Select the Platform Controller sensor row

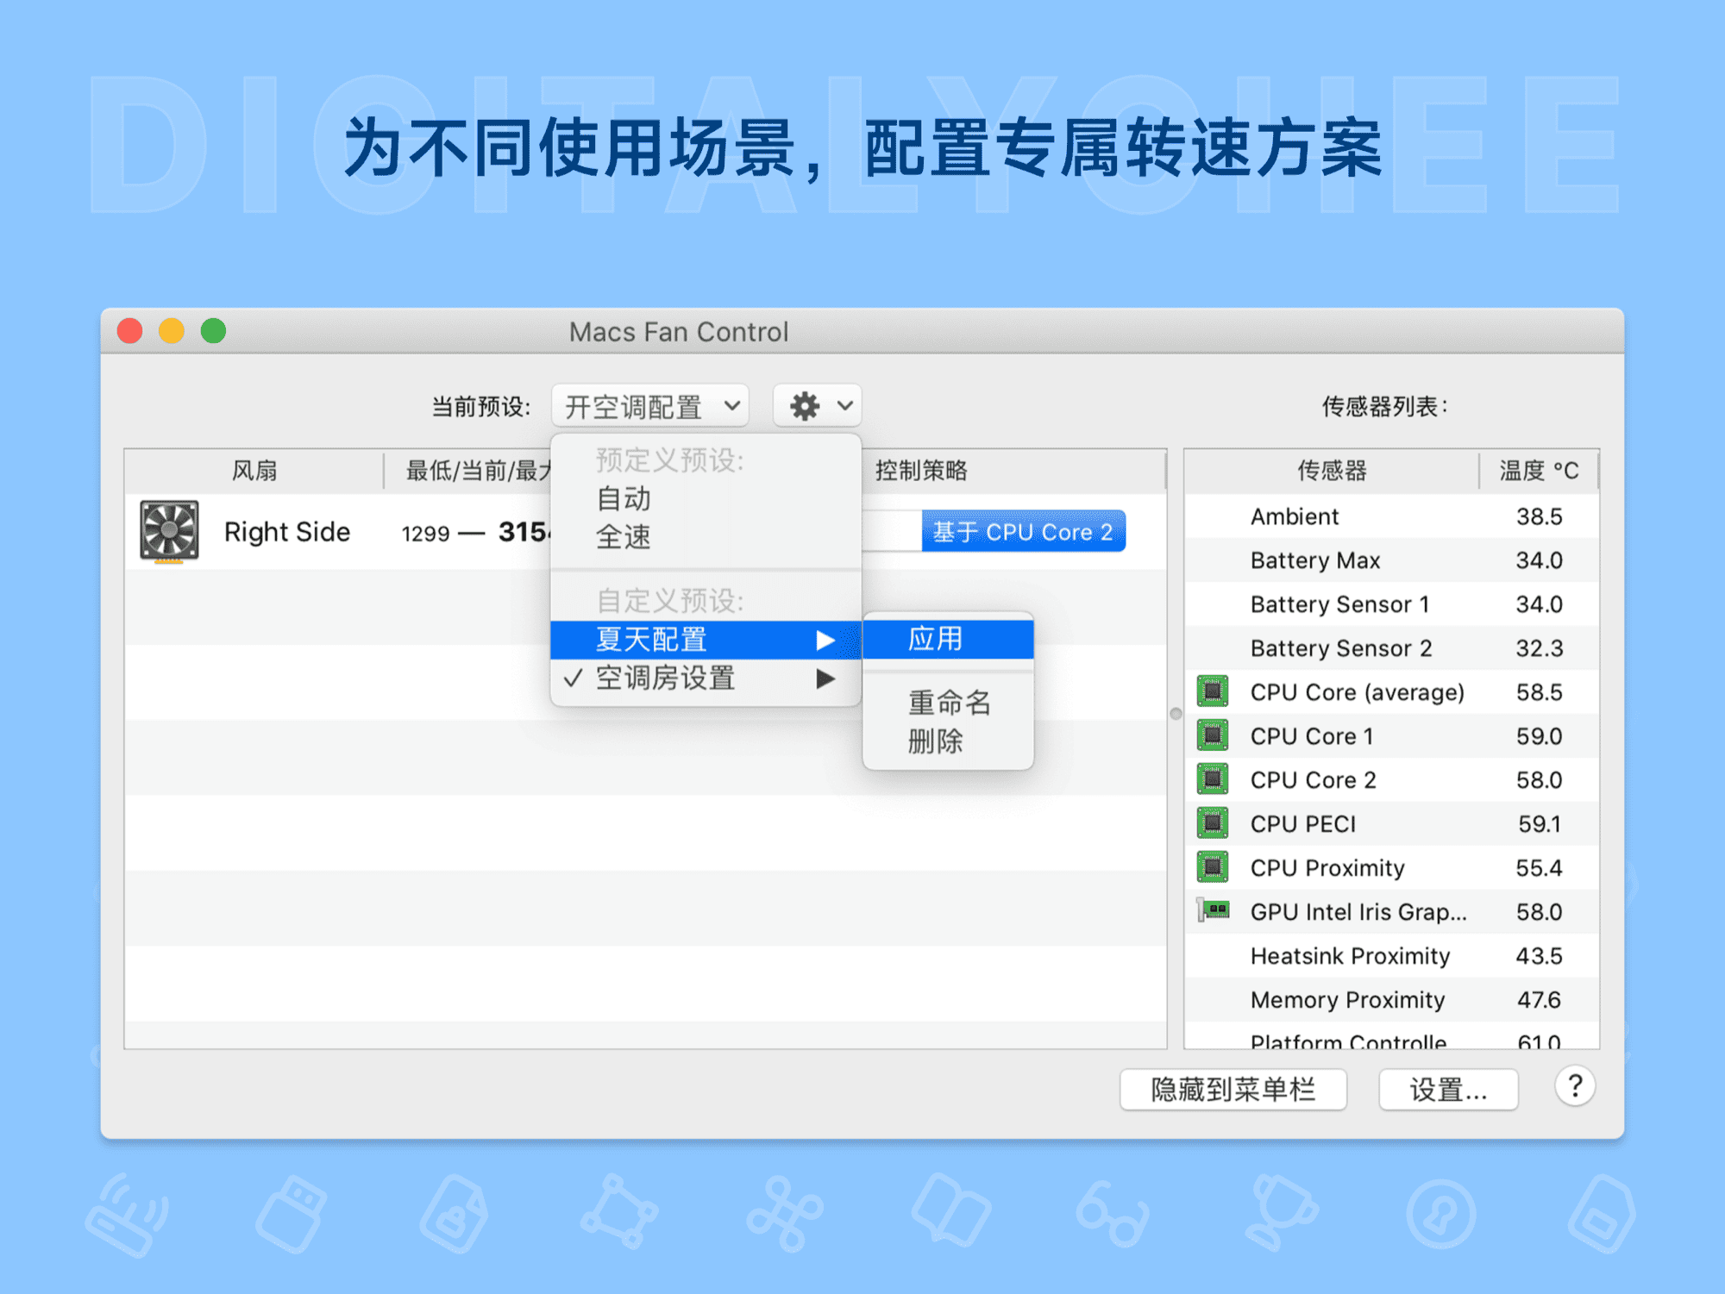point(1391,1036)
